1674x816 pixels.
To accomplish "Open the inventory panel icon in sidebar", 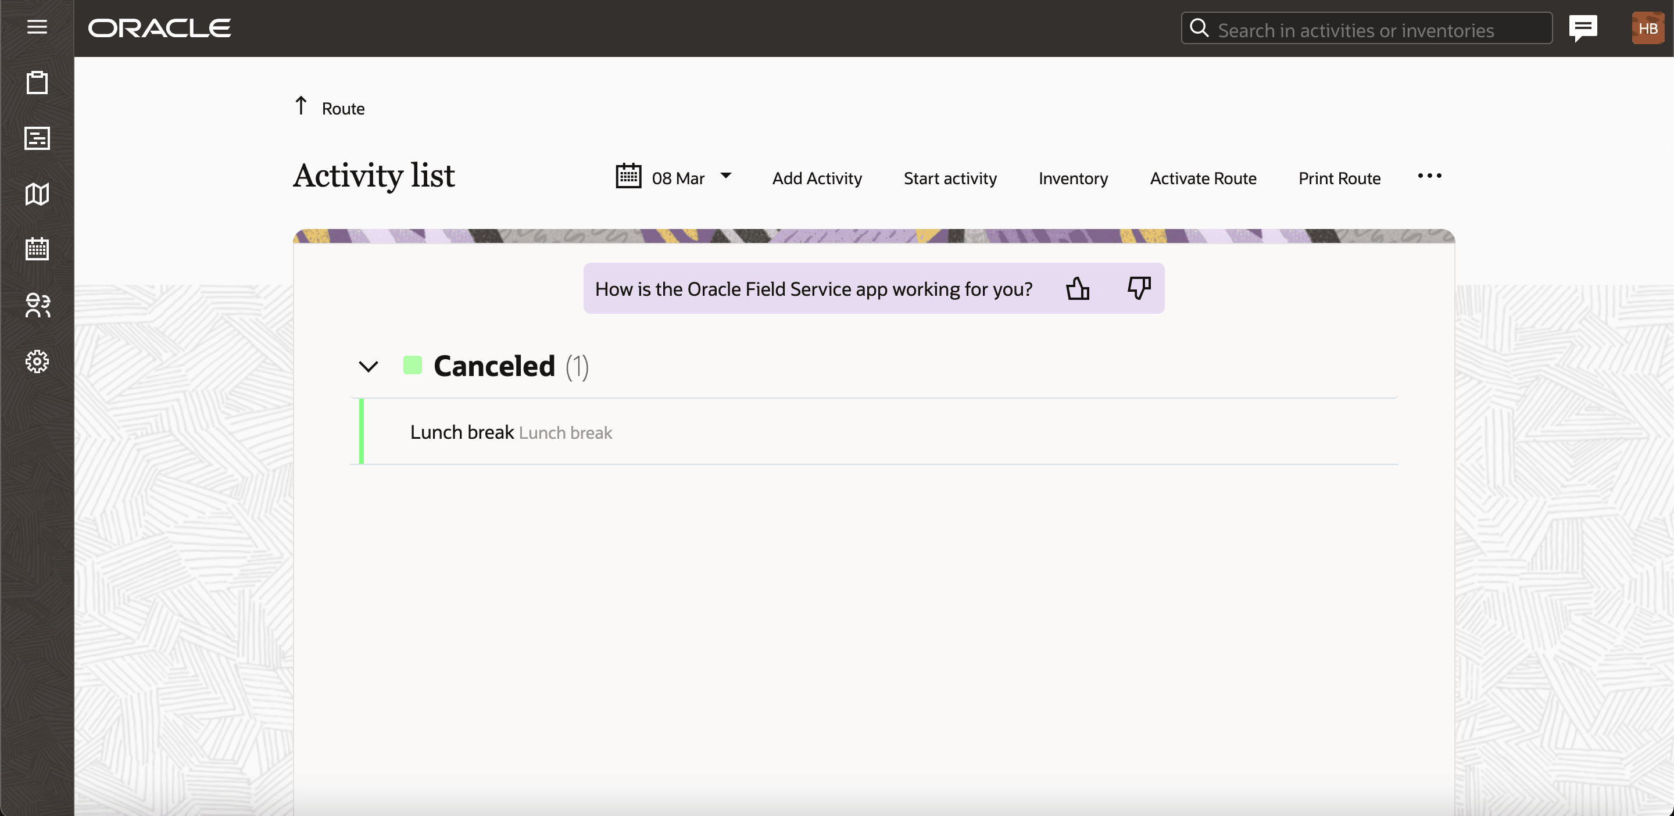I will coord(37,138).
